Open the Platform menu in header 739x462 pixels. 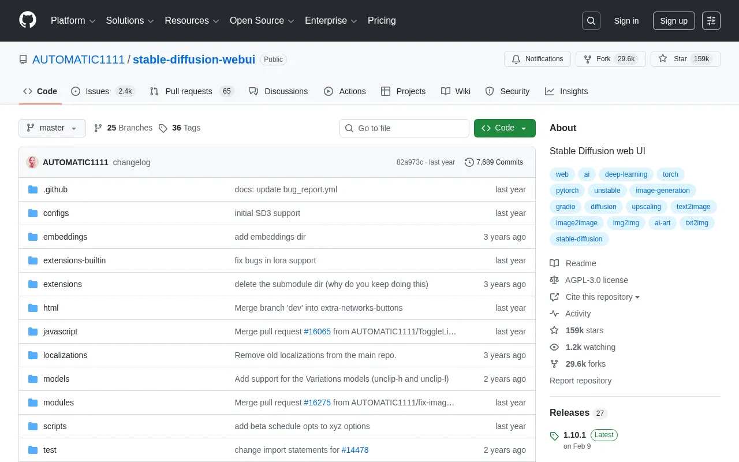tap(73, 21)
